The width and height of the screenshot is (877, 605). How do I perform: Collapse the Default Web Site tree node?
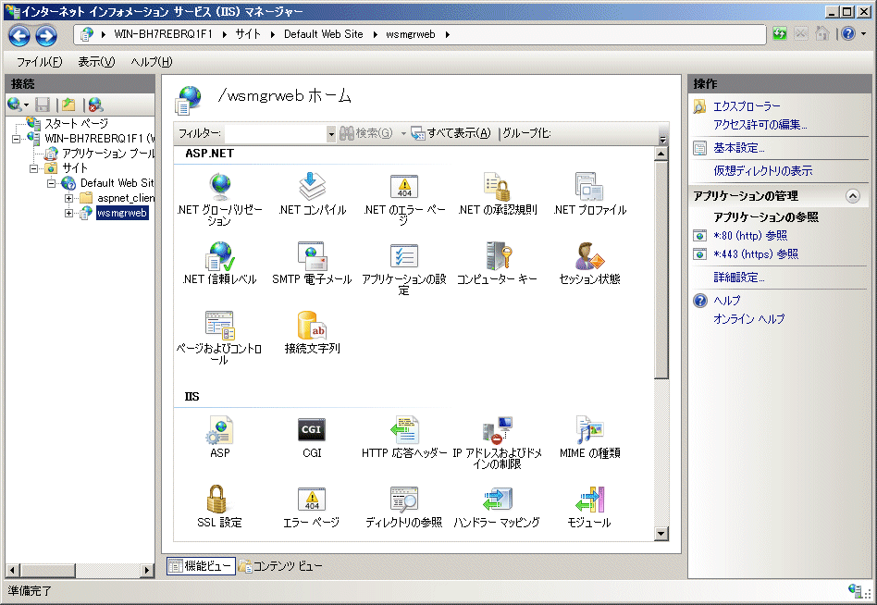click(x=53, y=183)
